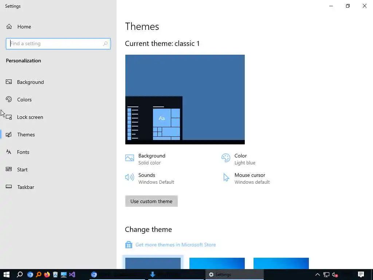Open Get more themes in Microsoft Store
373x280 pixels.
click(176, 245)
